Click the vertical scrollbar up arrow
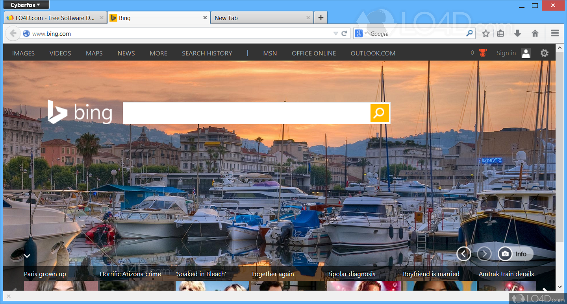 [560, 48]
